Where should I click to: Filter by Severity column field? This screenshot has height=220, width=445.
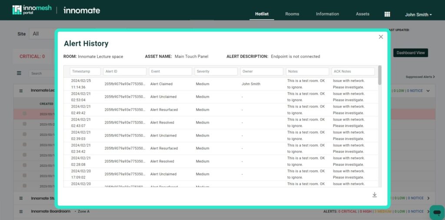[216, 72]
